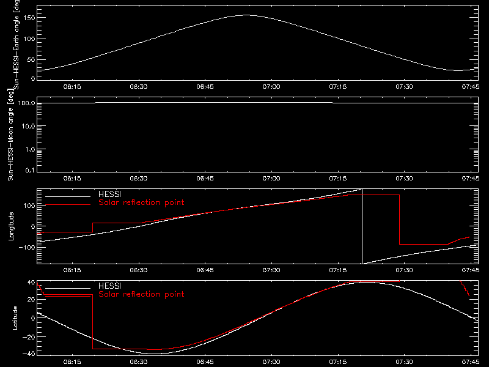The width and height of the screenshot is (489, 367).
Task: Click the 150 tick label in the Earth angle plot
Action: [29, 18]
